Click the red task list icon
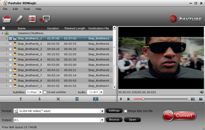The image size is (205, 130). (x=32, y=19)
